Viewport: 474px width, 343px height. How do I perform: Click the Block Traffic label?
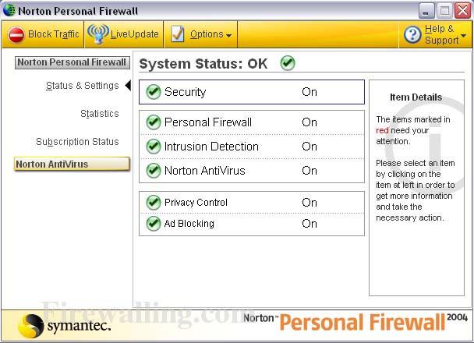pos(54,34)
